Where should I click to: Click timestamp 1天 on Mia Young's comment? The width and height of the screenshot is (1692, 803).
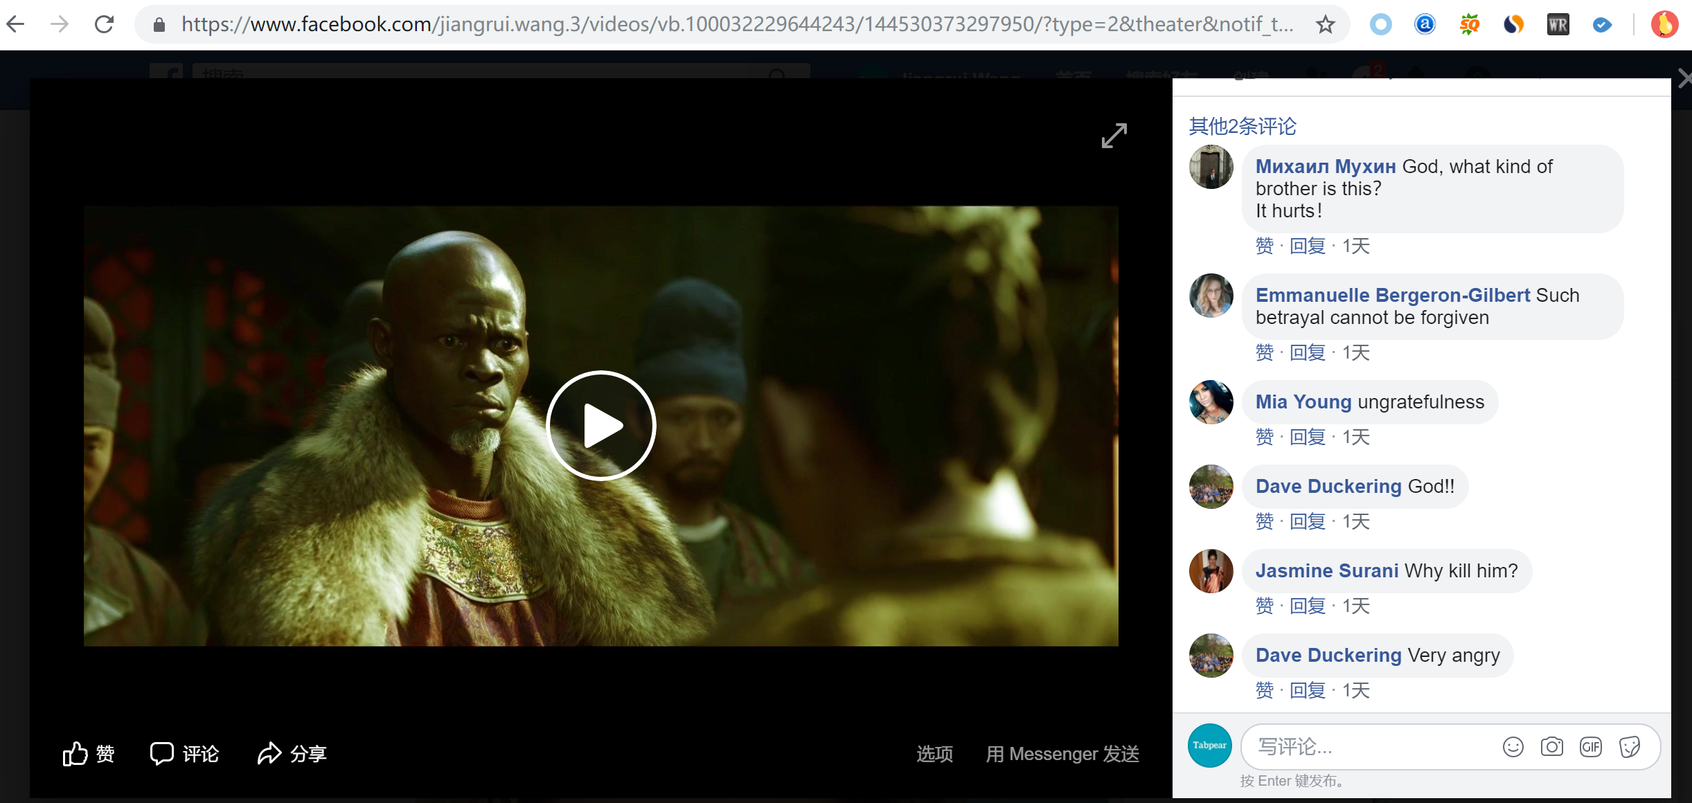point(1356,437)
